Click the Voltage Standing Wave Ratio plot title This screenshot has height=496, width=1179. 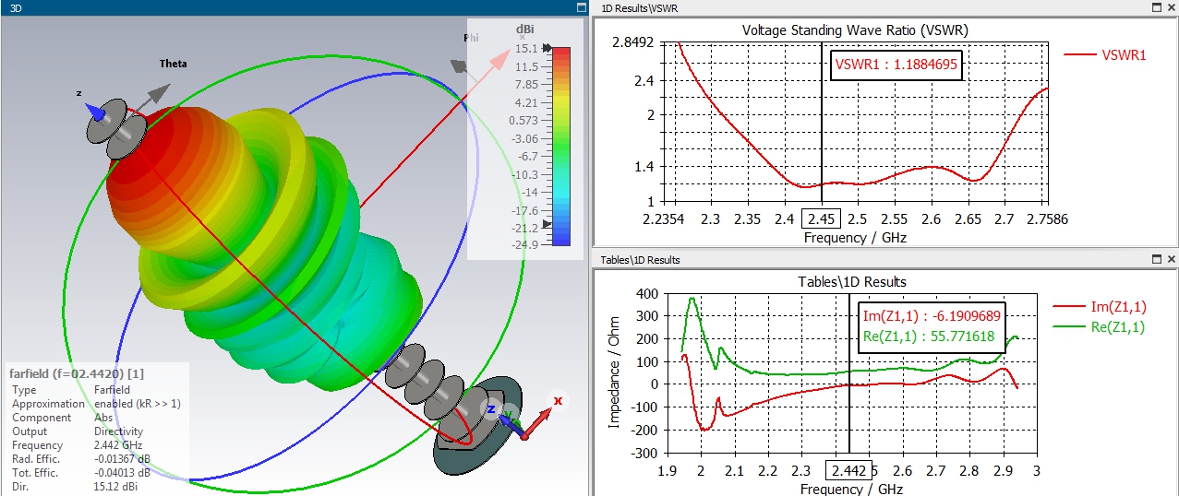(854, 30)
